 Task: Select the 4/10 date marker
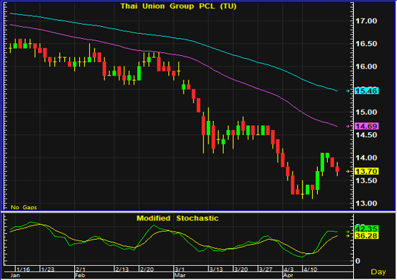[311, 269]
